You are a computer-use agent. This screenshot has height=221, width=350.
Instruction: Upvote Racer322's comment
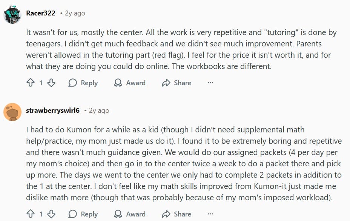coord(31,83)
